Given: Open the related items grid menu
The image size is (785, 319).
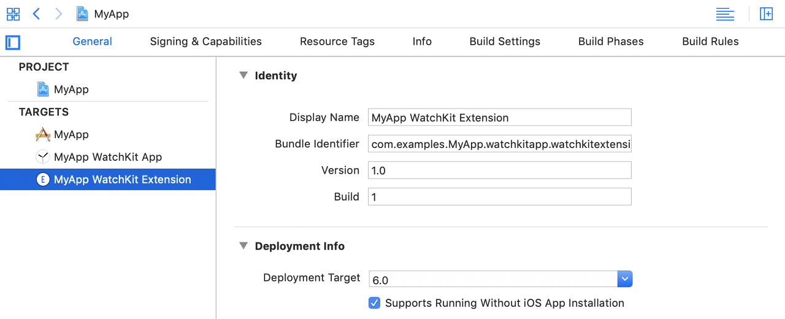Looking at the screenshot, I should tap(13, 13).
